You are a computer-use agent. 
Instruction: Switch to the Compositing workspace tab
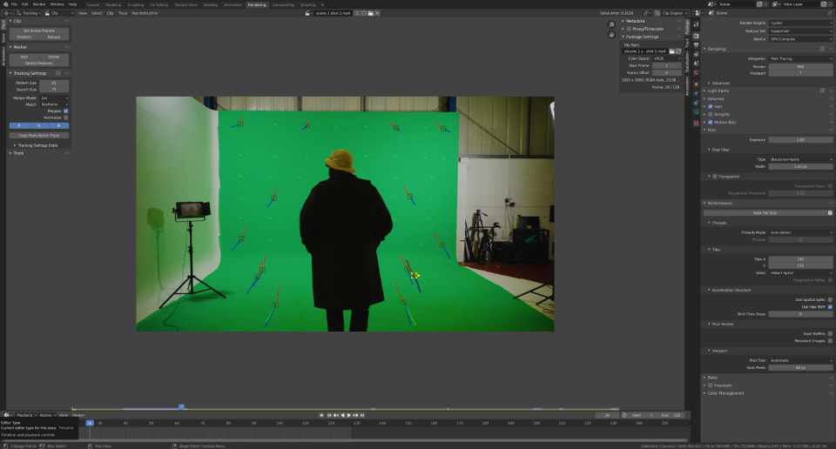(283, 5)
